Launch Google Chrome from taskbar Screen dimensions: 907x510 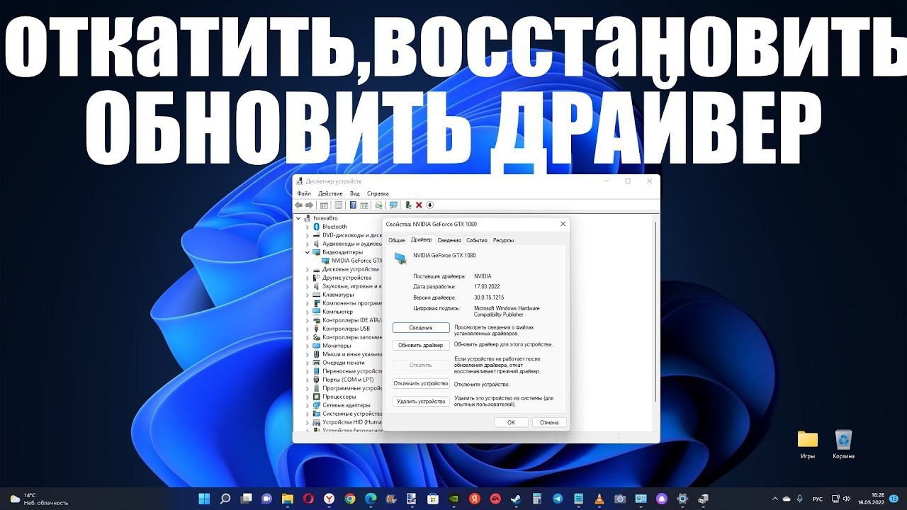pos(350,499)
